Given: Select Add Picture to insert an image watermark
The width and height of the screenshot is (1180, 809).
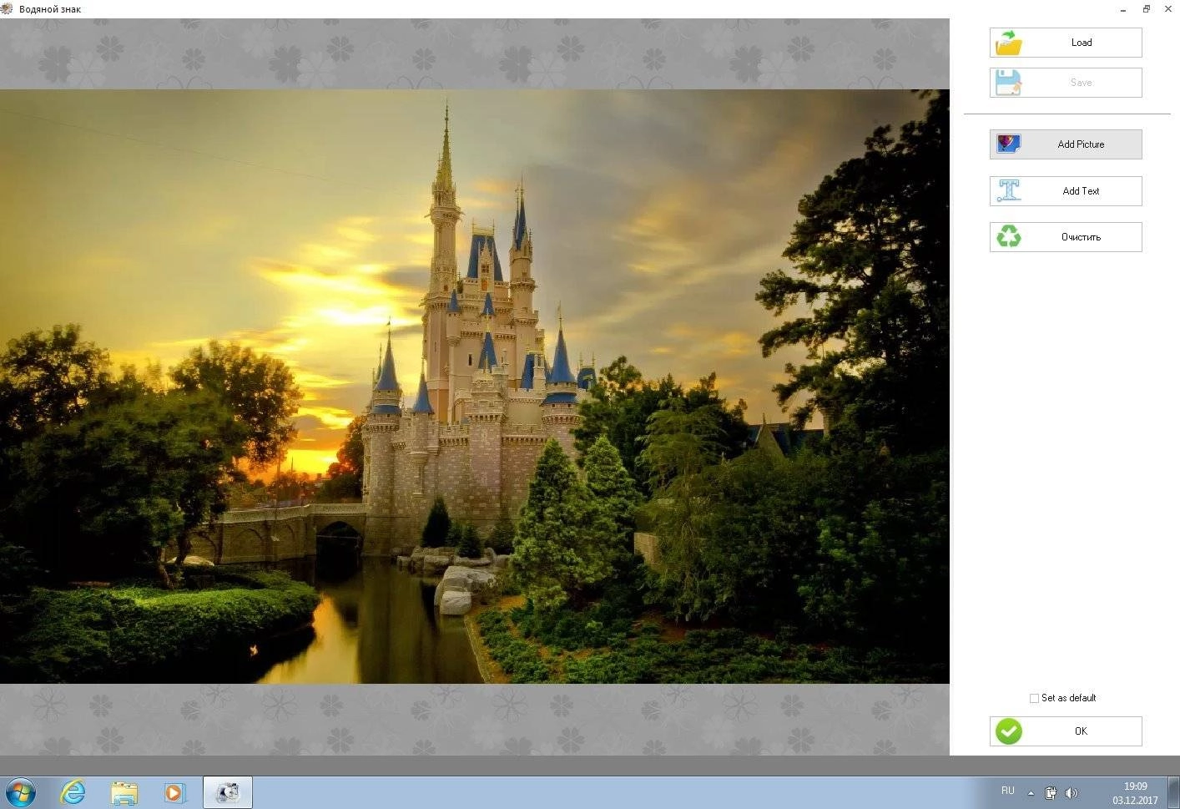Looking at the screenshot, I should [1066, 144].
